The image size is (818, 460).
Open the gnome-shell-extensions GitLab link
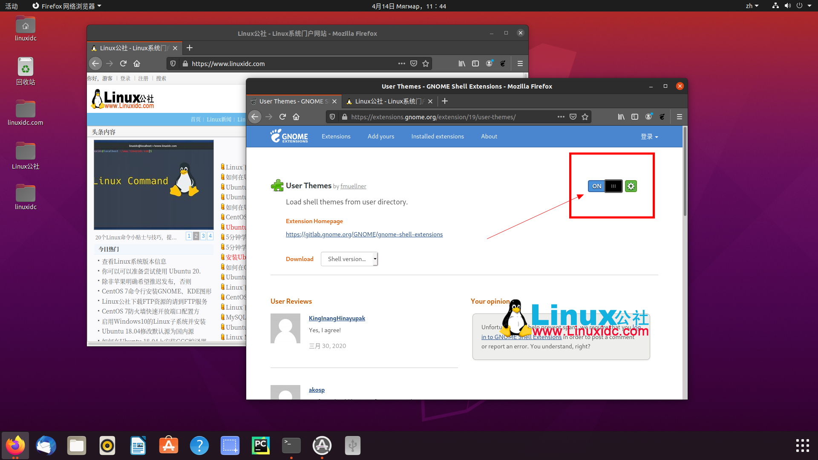(x=364, y=234)
